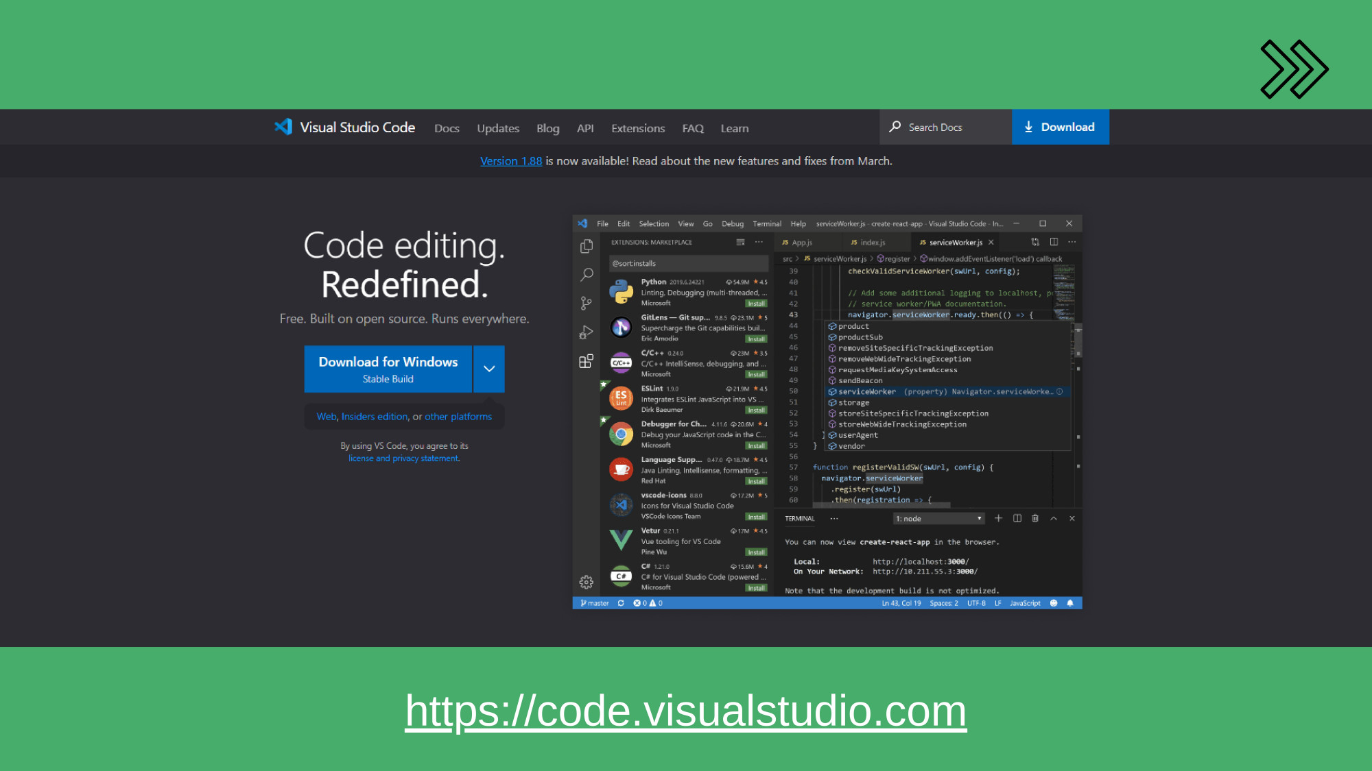The image size is (1372, 771).
Task: Click the register breadcrumb segment
Action: 894,258
